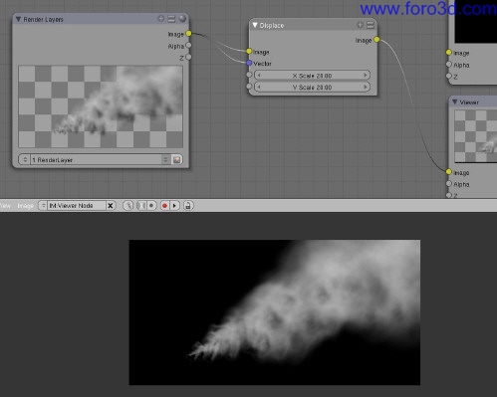
Task: Click the Viewer node preview thumbnail
Action: pyautogui.click(x=476, y=136)
